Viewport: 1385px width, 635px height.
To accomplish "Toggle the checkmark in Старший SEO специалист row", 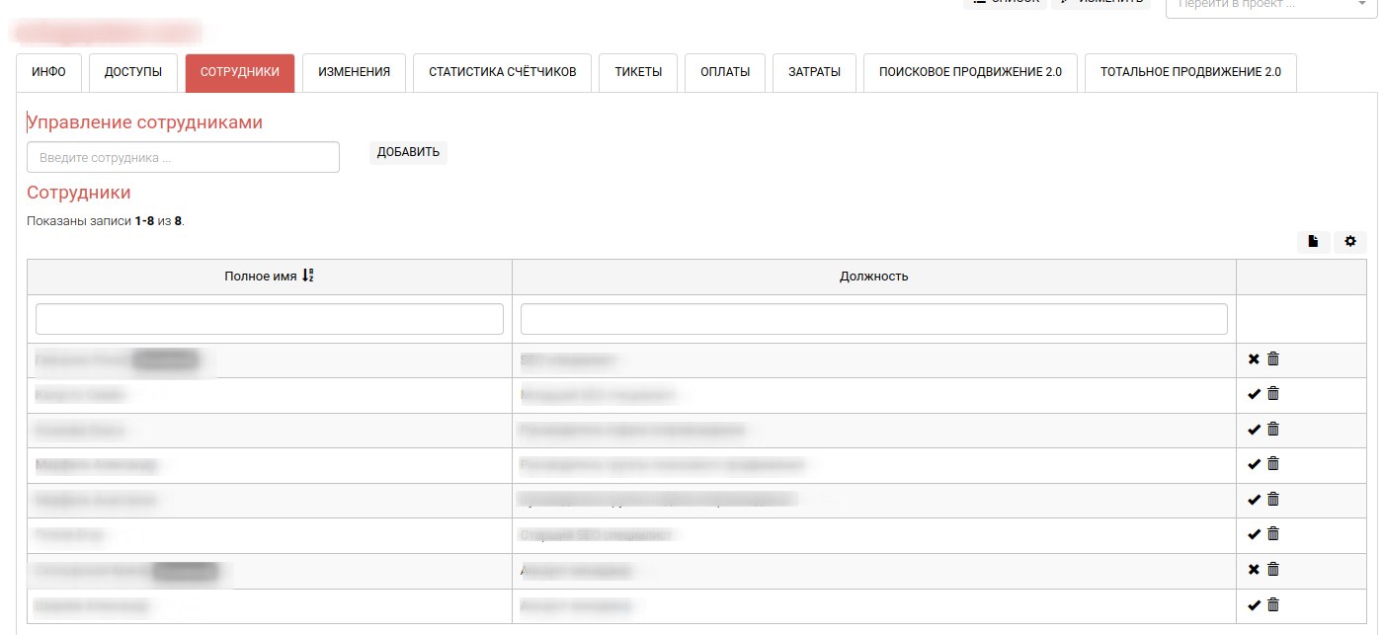I will (1254, 534).
